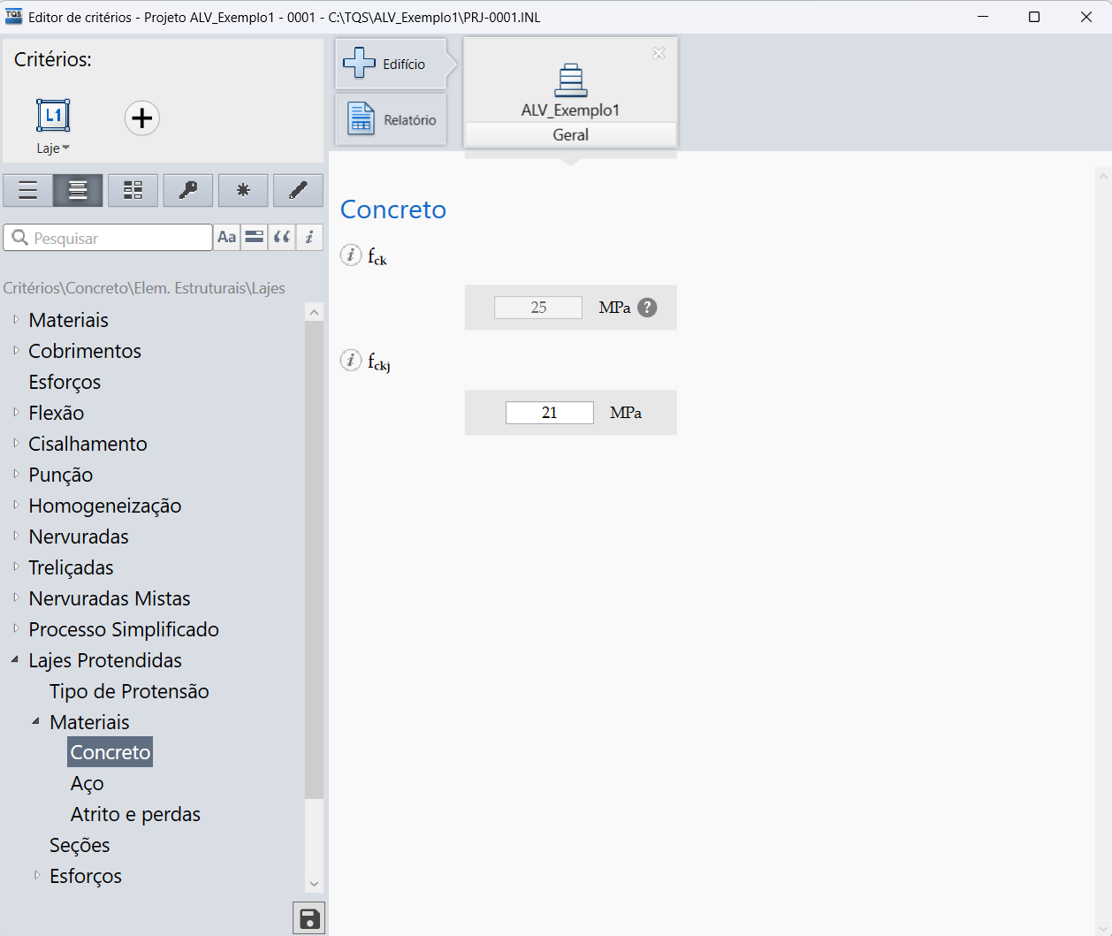Screen dimensions: 1112x936
Task: Select the Aço tree item
Action: pyautogui.click(x=88, y=783)
